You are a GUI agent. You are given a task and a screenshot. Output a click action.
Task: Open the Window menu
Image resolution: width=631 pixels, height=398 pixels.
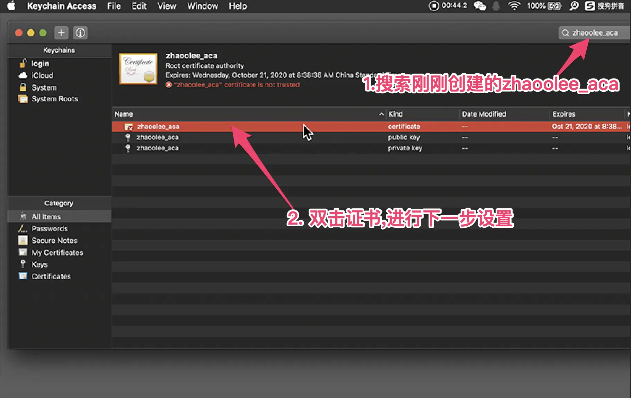point(203,6)
